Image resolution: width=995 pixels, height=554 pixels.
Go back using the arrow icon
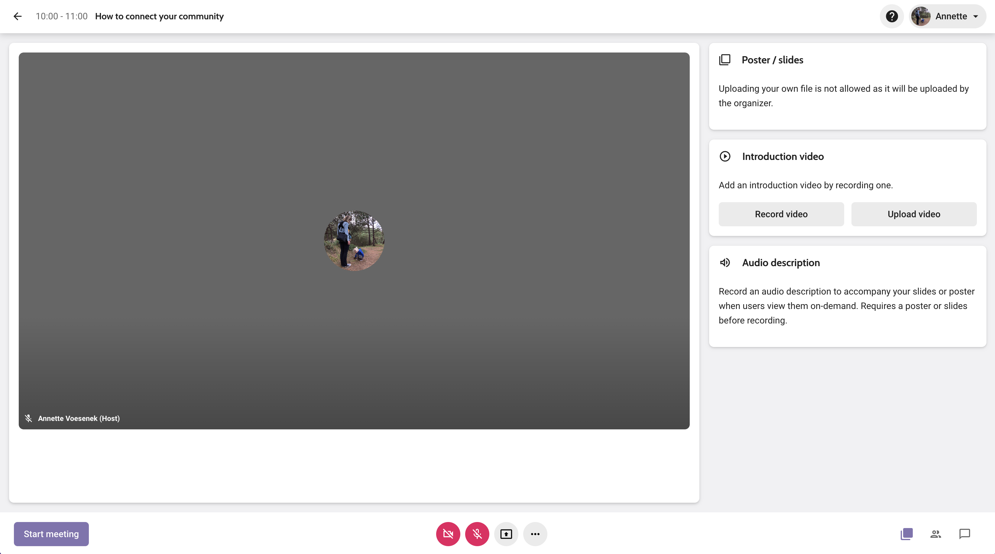tap(18, 16)
